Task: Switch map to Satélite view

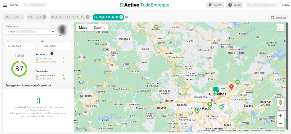Action: pos(99,28)
